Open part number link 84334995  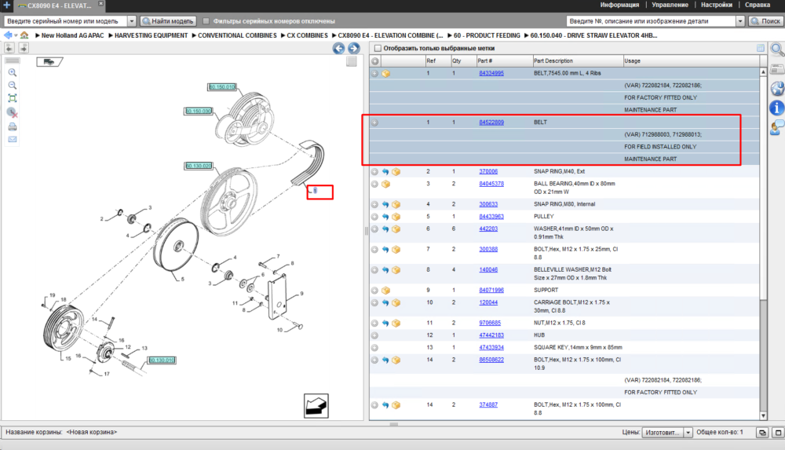tap(491, 73)
